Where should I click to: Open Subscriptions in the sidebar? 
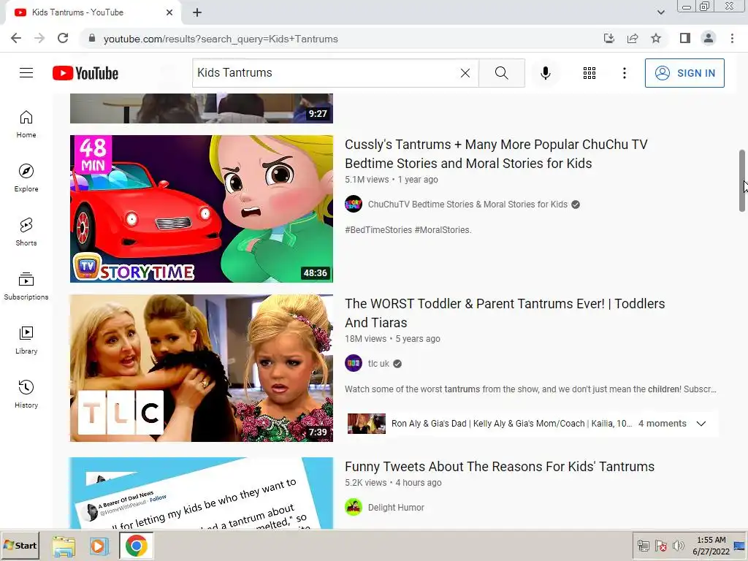pos(26,286)
